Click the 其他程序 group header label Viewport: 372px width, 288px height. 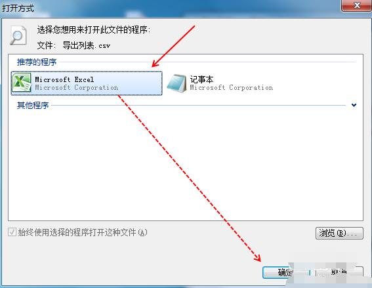tap(33, 105)
